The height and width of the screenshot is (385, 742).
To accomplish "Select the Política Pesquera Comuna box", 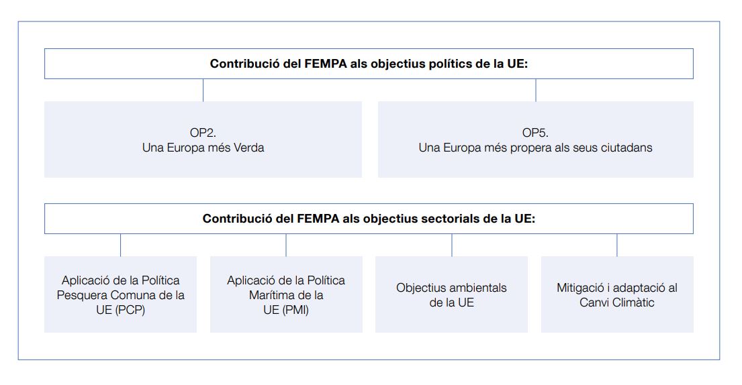I will pos(120,294).
